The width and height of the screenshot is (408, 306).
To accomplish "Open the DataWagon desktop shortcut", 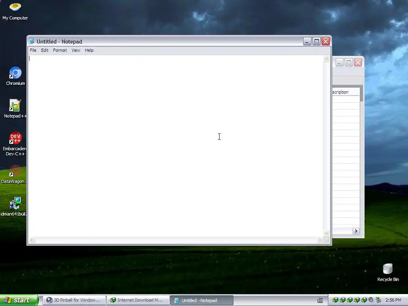I will tap(14, 174).
